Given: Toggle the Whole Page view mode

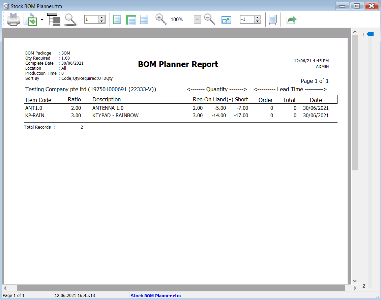Looking at the screenshot, I should click(x=117, y=19).
